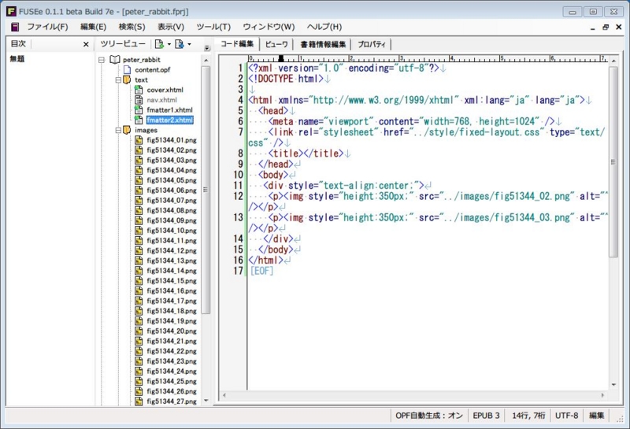
Task: Switch to the 書籍情報編集 tab
Action: 323,44
